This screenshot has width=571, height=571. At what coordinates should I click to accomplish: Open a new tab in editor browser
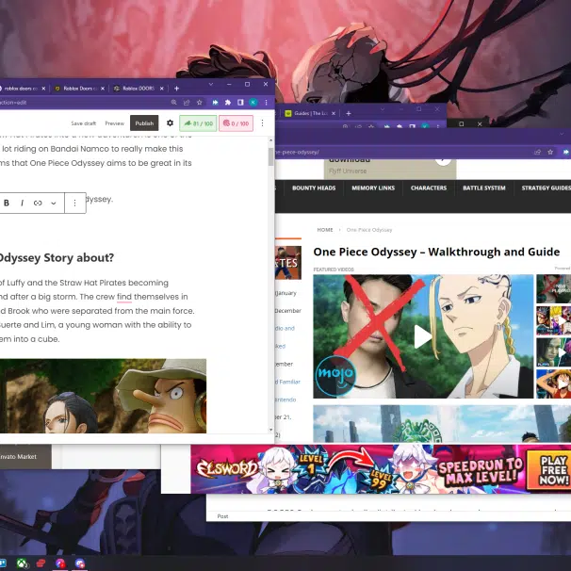point(174,88)
